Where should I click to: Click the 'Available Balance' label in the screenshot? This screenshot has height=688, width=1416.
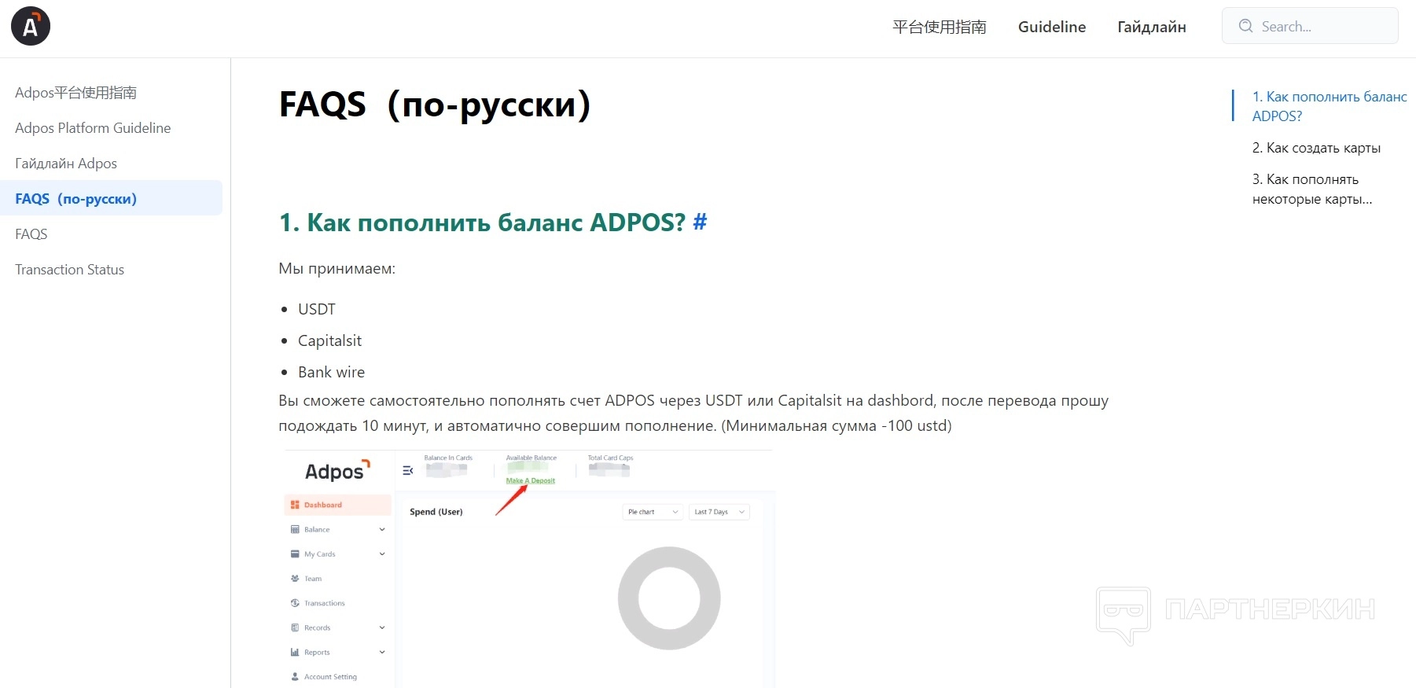pyautogui.click(x=531, y=458)
